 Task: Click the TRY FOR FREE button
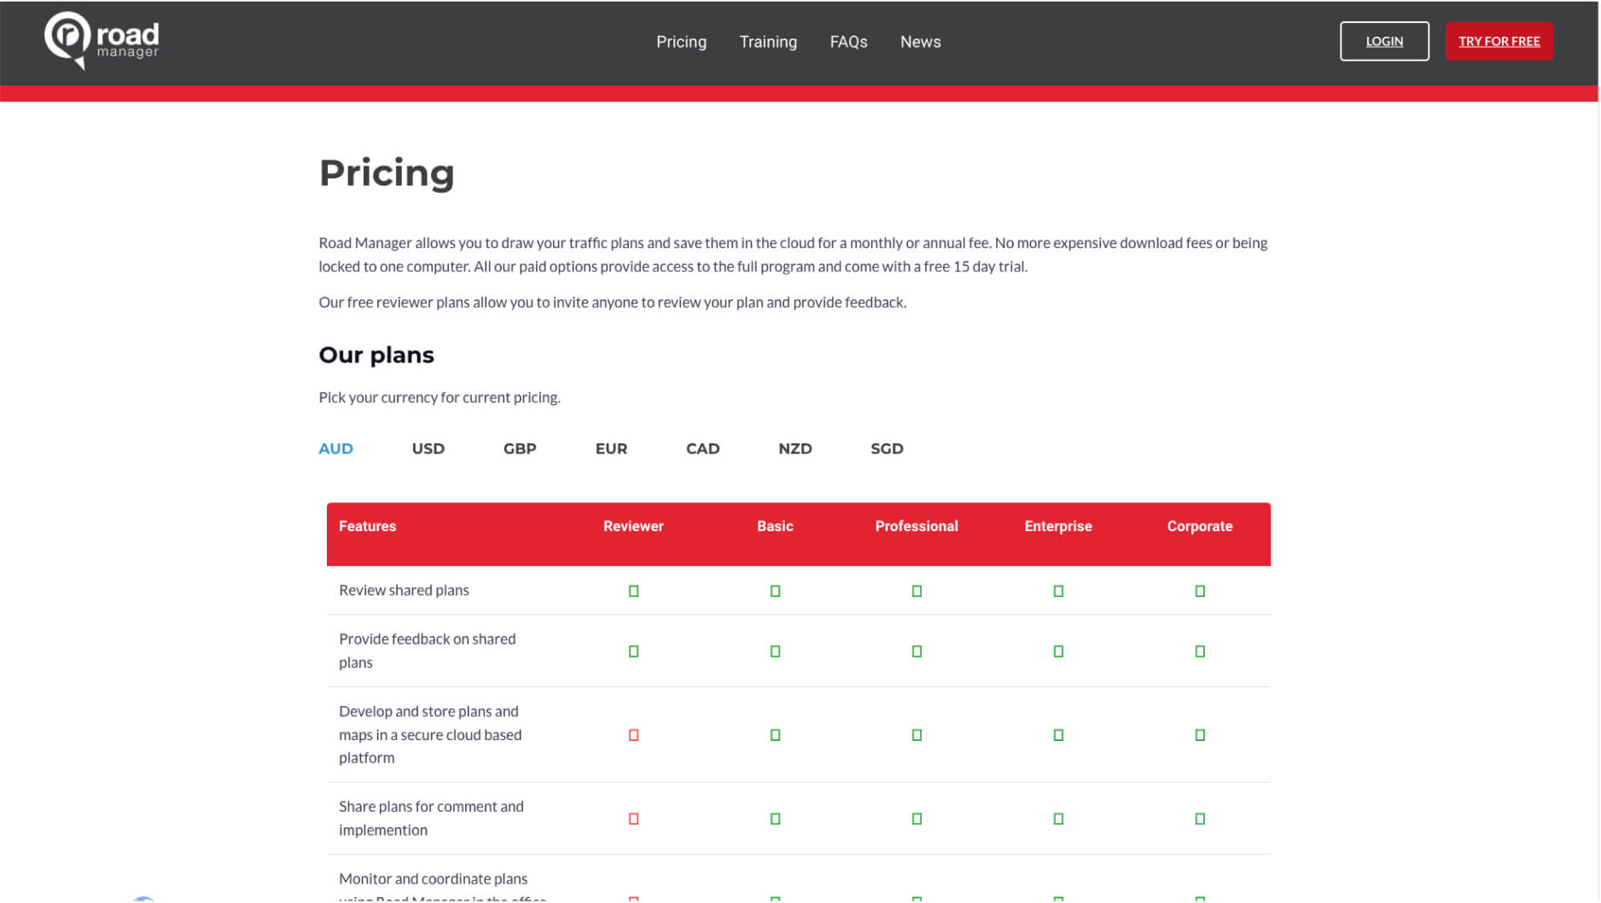[1498, 41]
